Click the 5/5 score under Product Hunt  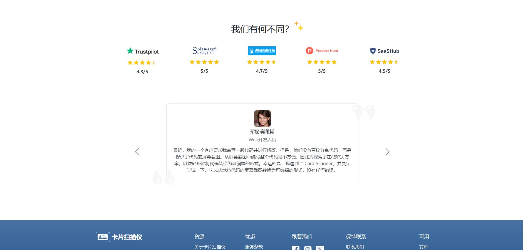point(322,71)
